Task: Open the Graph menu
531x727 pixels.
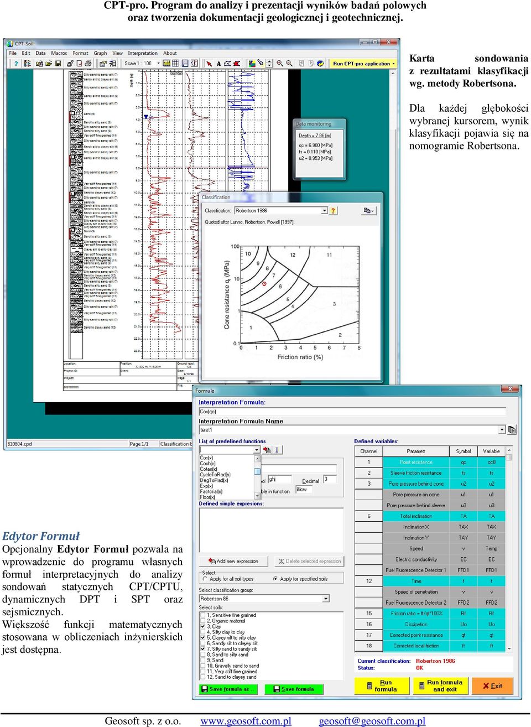Action: coord(100,54)
